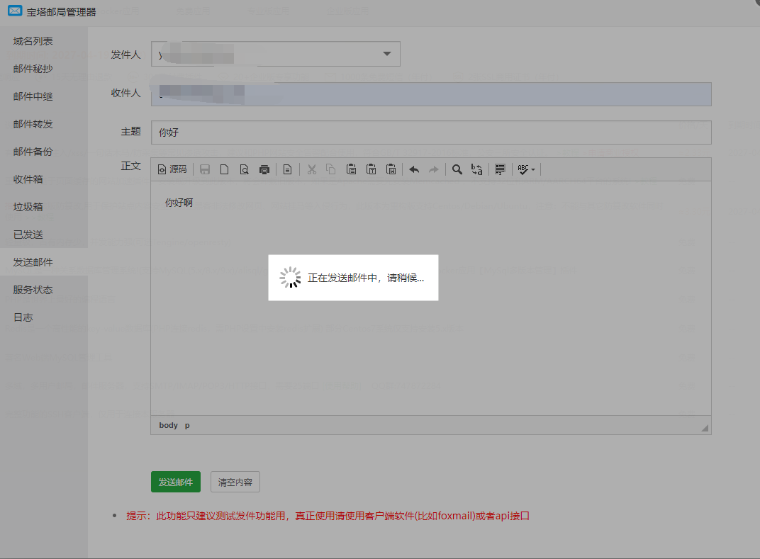Click the Save icon in editor toolbar
The height and width of the screenshot is (559, 760).
coord(205,169)
